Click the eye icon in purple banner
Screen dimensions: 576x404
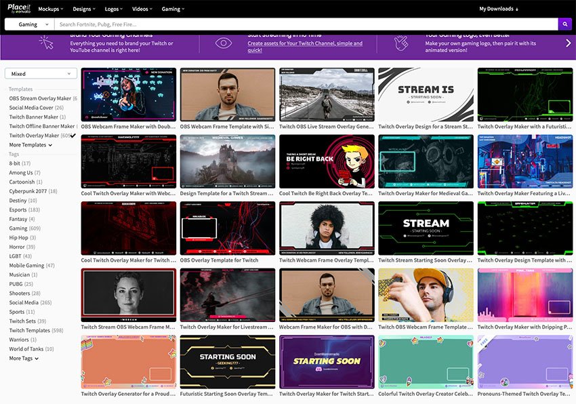224,43
